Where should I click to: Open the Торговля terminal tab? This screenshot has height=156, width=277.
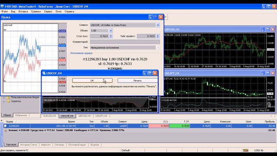pyautogui.click(x=11, y=144)
